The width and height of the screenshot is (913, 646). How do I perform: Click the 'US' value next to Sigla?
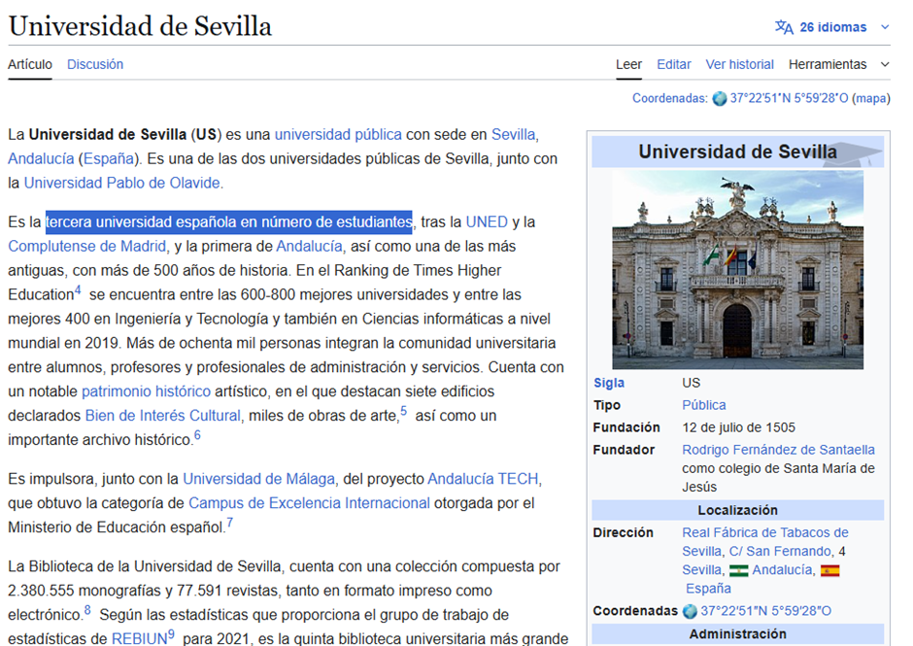coord(692,383)
